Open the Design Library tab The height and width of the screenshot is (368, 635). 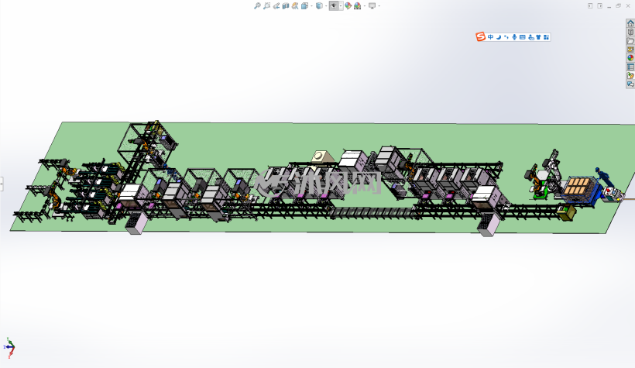point(630,32)
